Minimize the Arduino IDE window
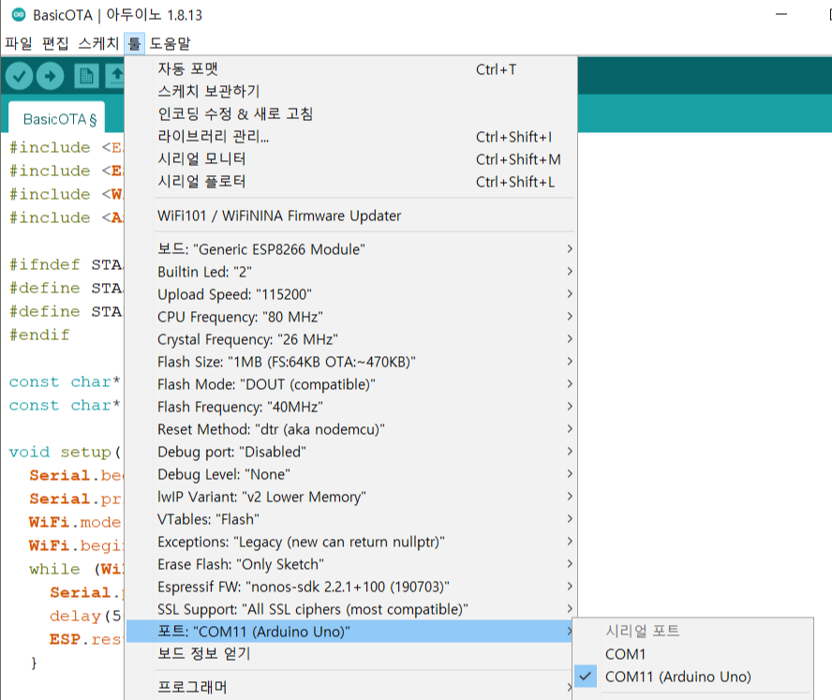 click(781, 15)
